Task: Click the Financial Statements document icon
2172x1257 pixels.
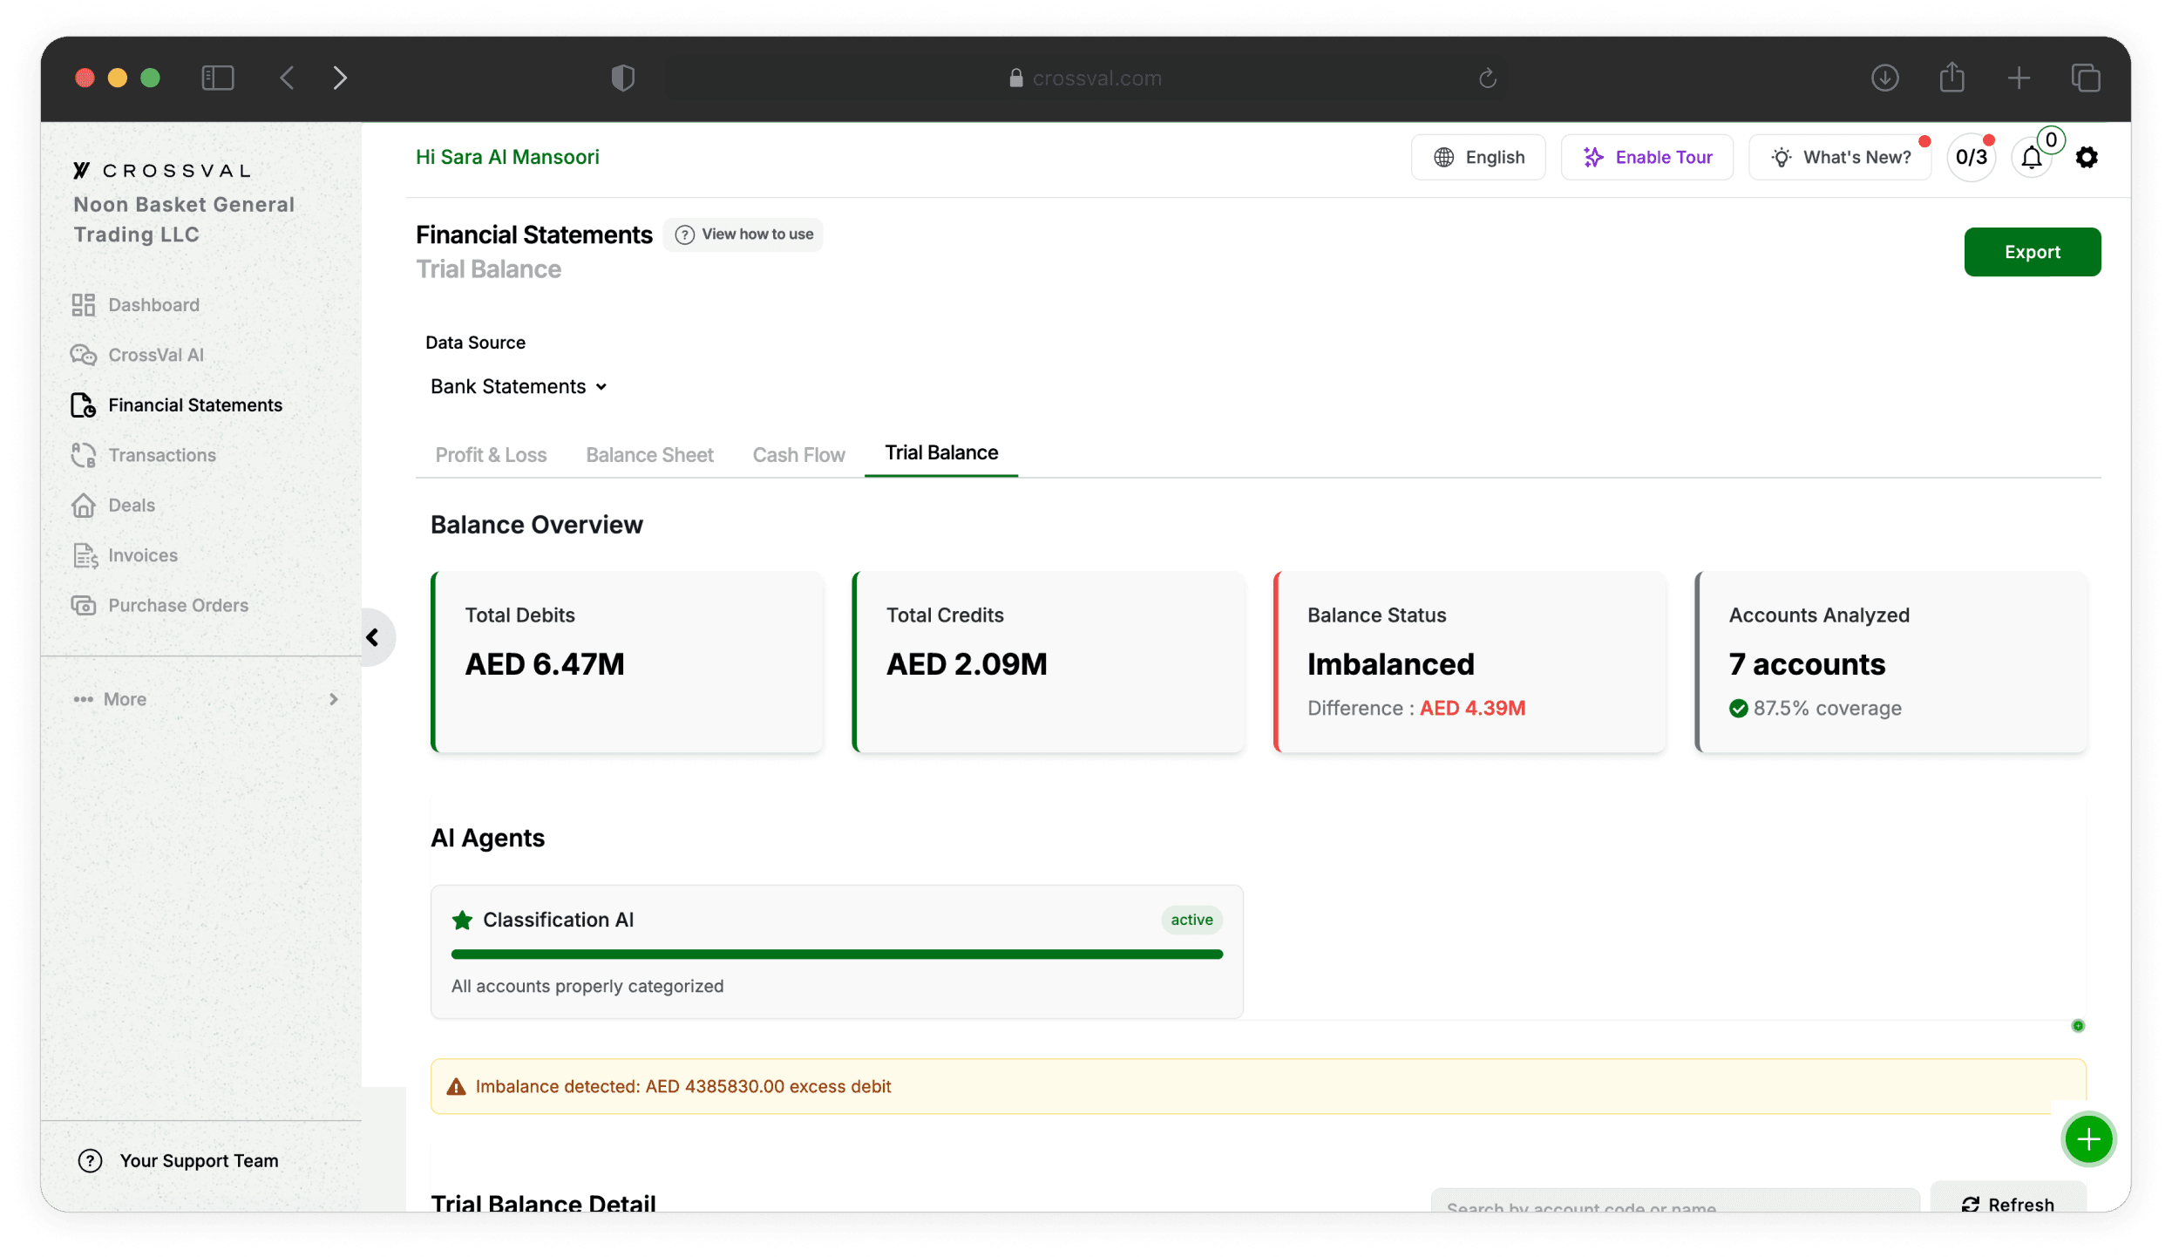Action: 83,405
